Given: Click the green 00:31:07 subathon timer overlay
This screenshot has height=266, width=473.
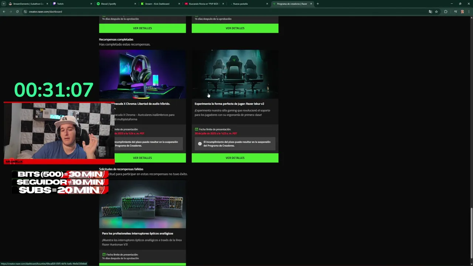Looking at the screenshot, I should pos(54,90).
